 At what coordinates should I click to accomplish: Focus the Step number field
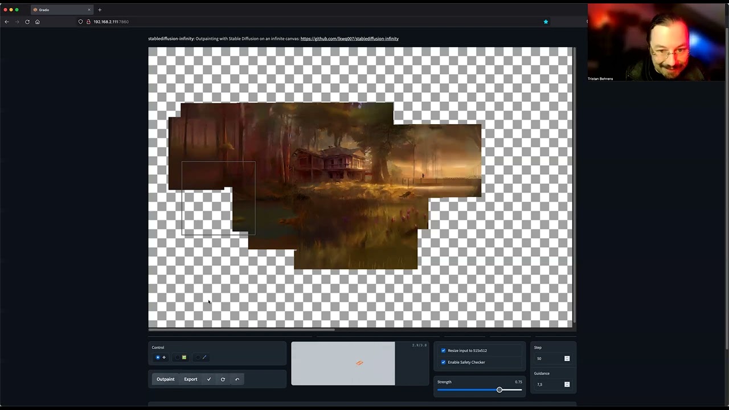[x=552, y=358]
